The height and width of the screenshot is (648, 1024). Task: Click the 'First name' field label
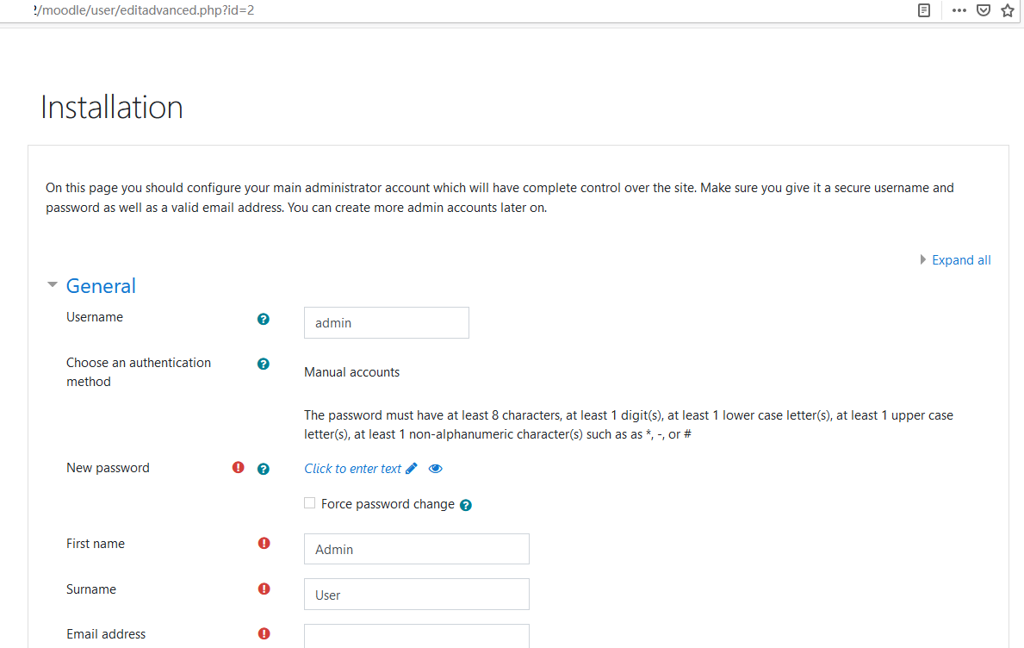tap(96, 544)
